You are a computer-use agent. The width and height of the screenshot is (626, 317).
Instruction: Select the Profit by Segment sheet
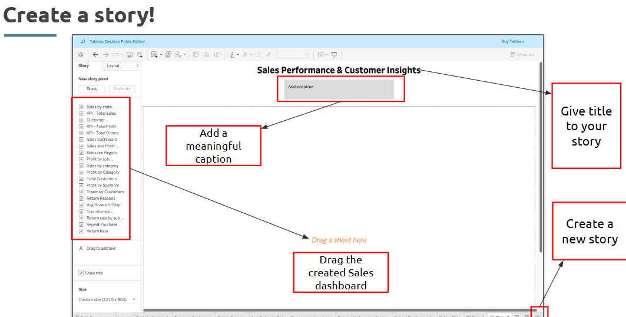103,185
